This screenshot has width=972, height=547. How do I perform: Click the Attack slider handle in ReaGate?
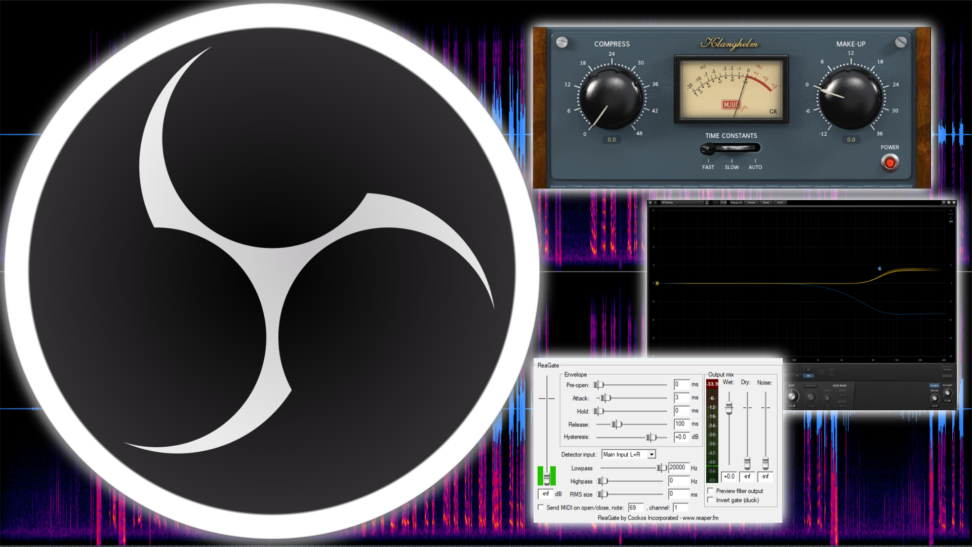605,398
